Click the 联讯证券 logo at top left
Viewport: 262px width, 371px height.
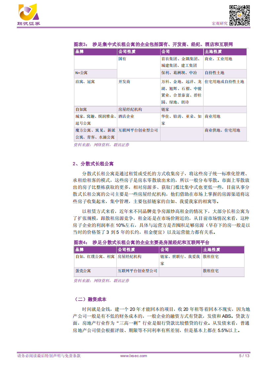click(29, 15)
